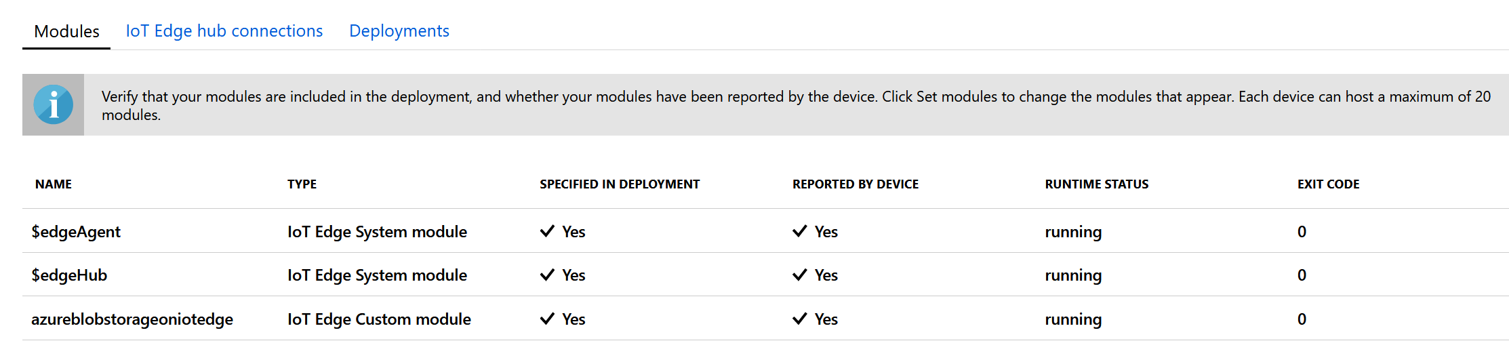This screenshot has width=1509, height=362.
Task: Open the Deployments tab
Action: click(x=399, y=31)
